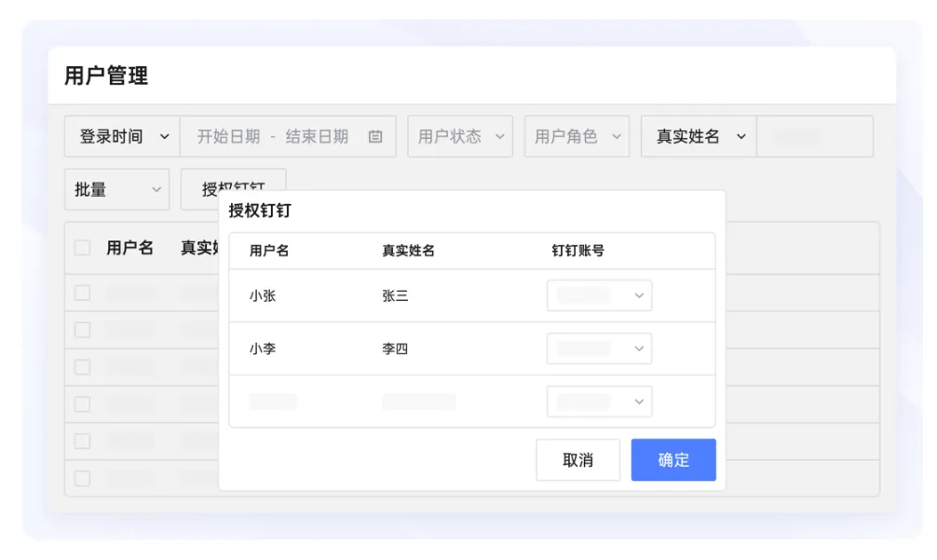The height and width of the screenshot is (560, 937).
Task: Click the 结束日期 date field
Action: click(x=317, y=137)
